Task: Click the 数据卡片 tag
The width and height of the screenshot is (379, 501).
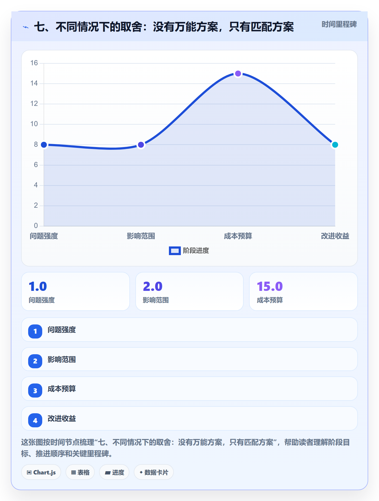Action: click(x=154, y=472)
